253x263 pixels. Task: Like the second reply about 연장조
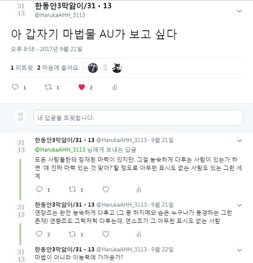tap(106, 234)
